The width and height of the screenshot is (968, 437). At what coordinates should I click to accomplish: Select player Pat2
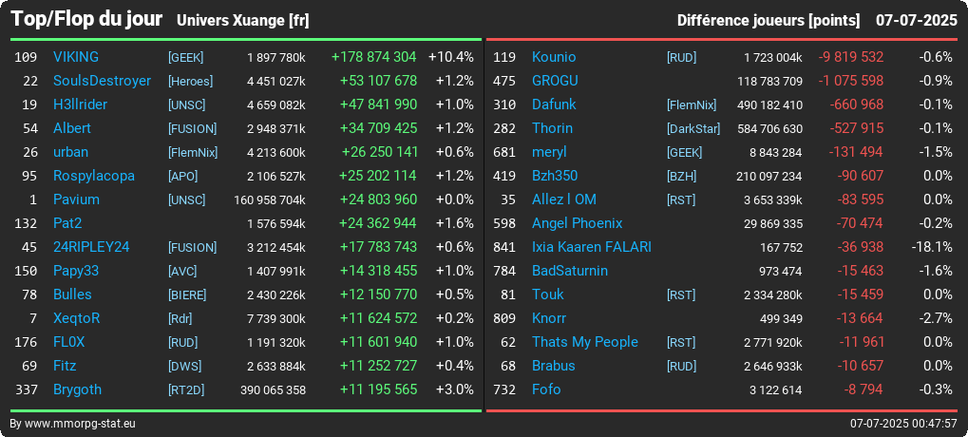[x=67, y=223]
